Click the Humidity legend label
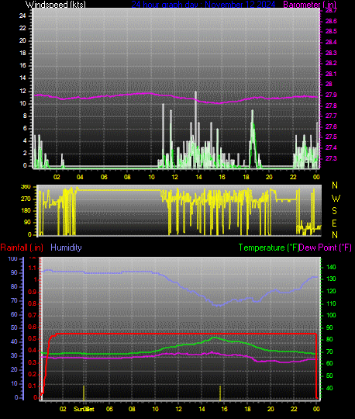The width and height of the screenshot is (355, 419). click(x=66, y=248)
